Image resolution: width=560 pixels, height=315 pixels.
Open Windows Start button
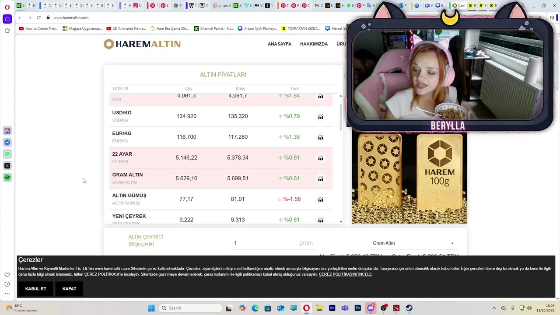(151, 308)
